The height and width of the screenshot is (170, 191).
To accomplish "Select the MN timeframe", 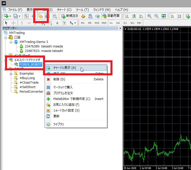I will coord(139,23).
